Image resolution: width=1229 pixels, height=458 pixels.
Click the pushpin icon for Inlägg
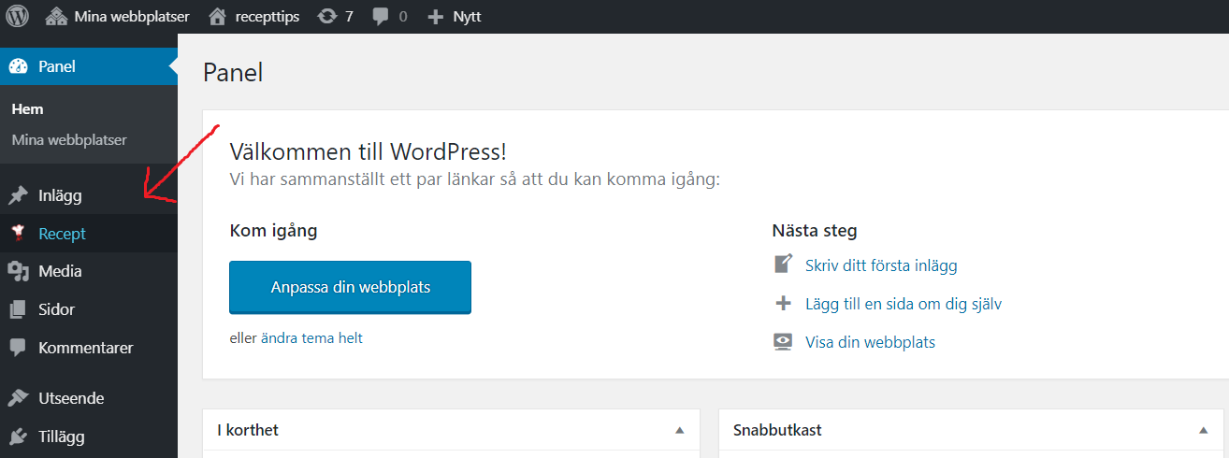tap(18, 195)
